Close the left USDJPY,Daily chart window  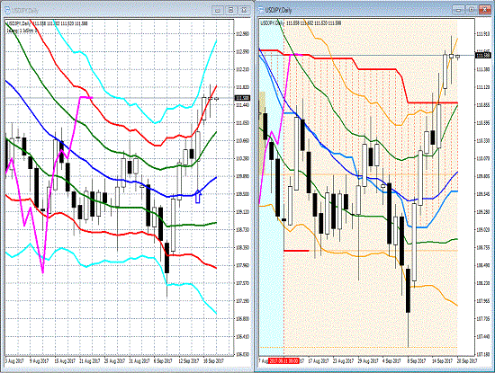click(x=244, y=10)
